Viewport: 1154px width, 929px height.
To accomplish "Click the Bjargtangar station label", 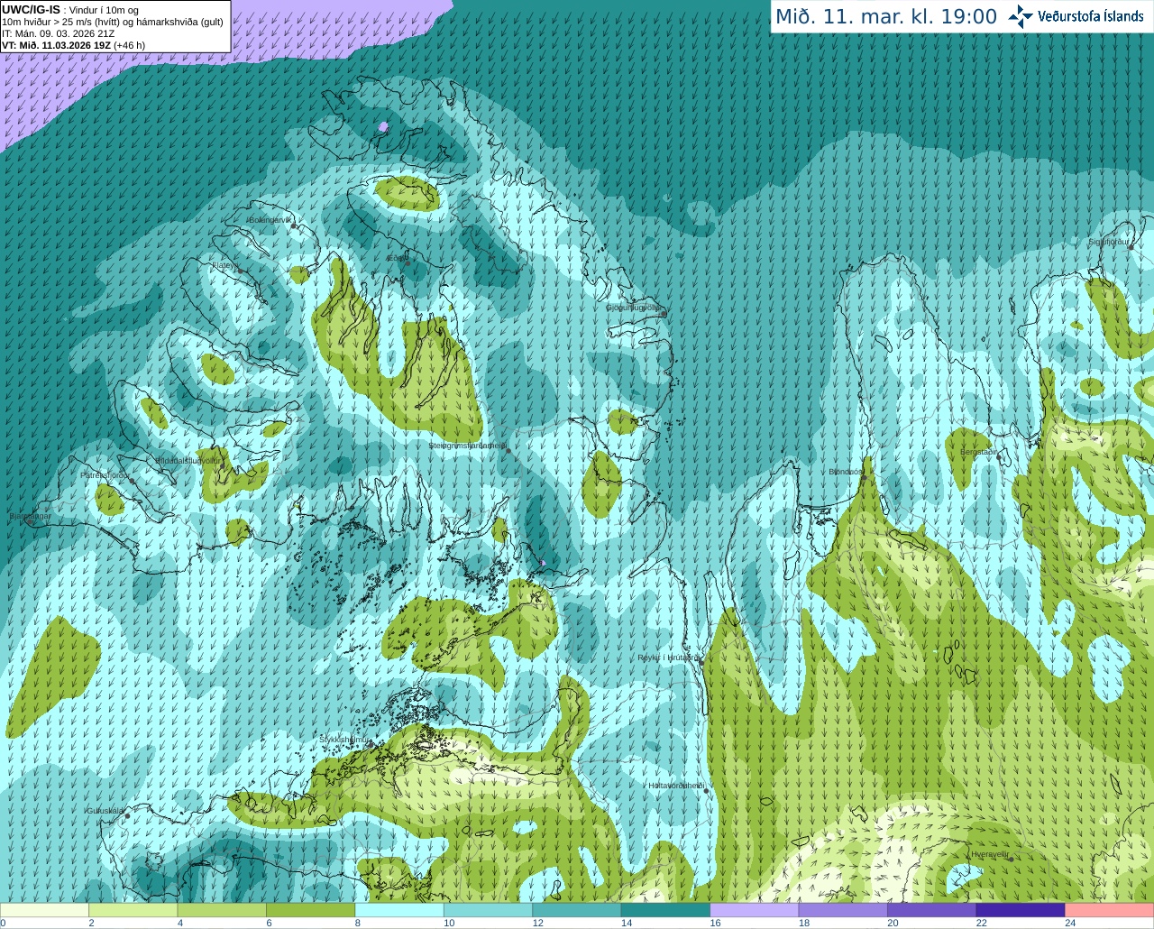I will [30, 517].
